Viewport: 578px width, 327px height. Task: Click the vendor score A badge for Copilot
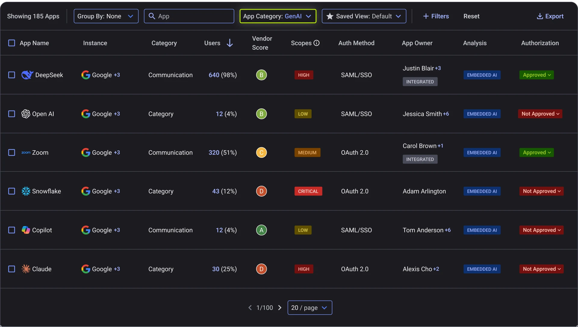261,230
